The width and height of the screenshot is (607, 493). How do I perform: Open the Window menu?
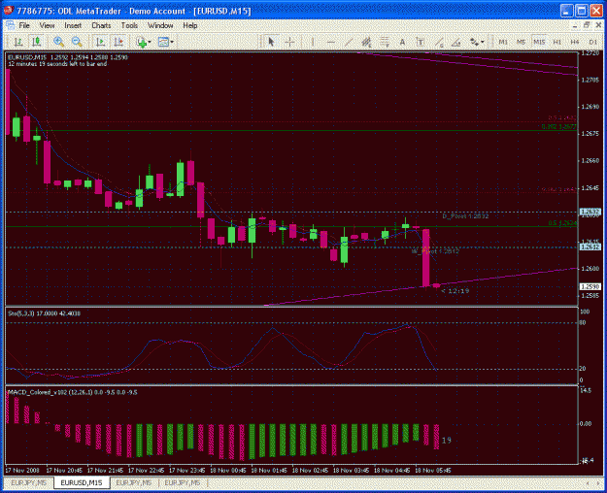tap(160, 25)
